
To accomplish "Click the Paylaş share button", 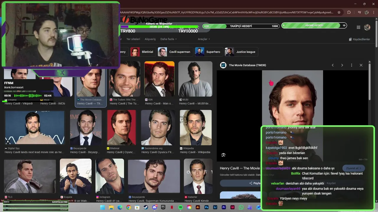I will point(255,183).
